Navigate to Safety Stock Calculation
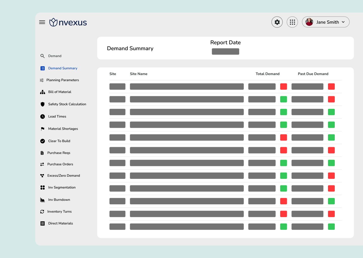 [x=67, y=104]
